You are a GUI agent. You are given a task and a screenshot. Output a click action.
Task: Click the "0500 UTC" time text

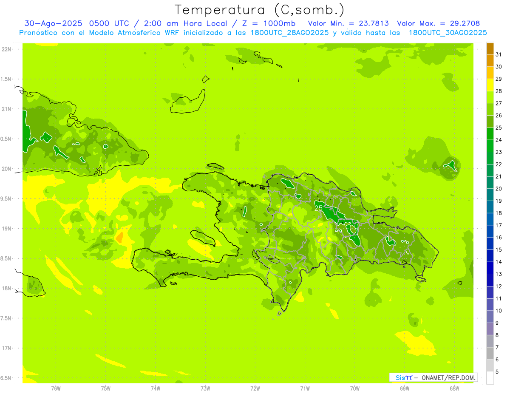point(110,23)
